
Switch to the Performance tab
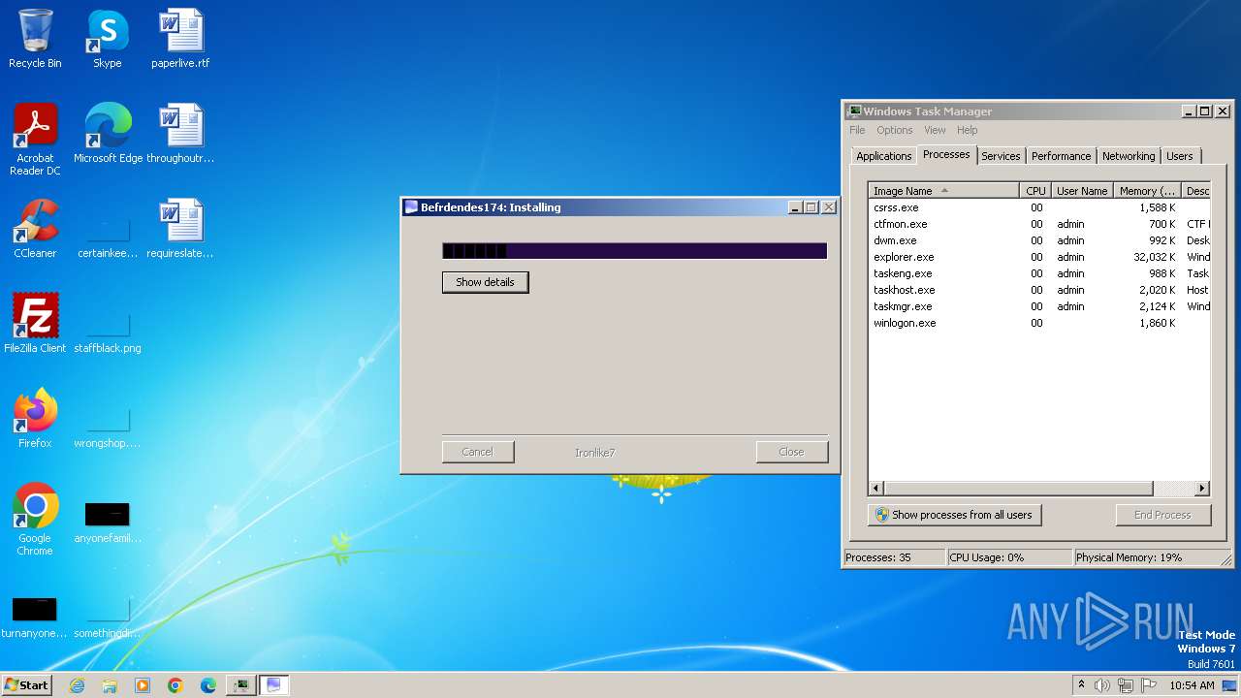point(1061,156)
